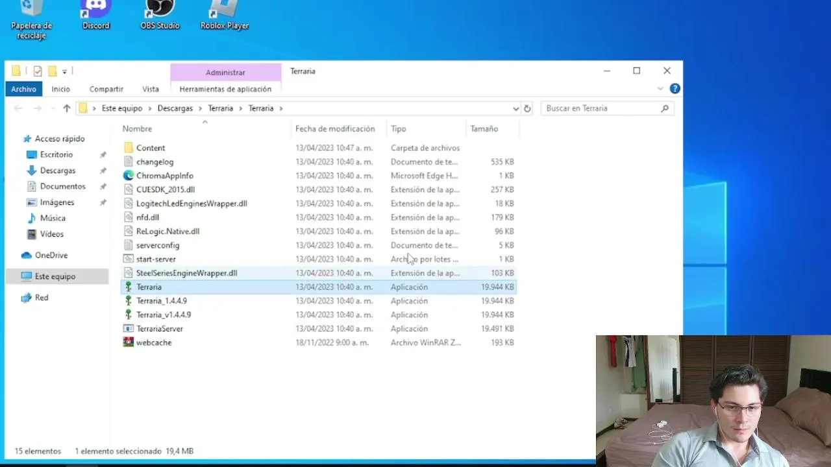Viewport: 831px width, 467px height.
Task: Select the CUESDK_2015.dll file icon
Action: click(x=129, y=189)
